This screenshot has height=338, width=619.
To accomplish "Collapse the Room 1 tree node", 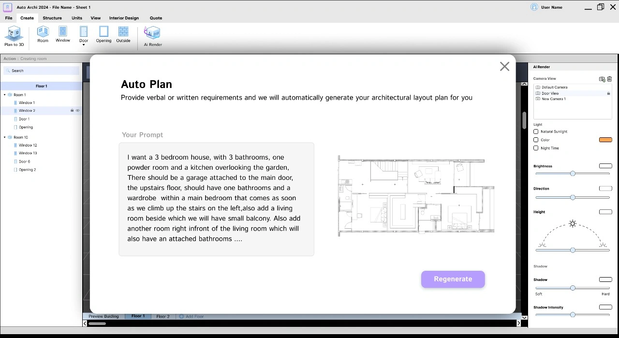I will (5, 95).
